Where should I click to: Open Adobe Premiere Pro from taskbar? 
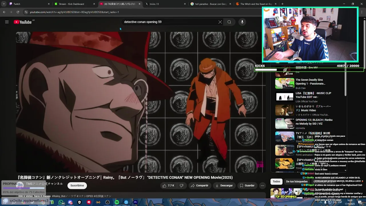tap(136, 202)
